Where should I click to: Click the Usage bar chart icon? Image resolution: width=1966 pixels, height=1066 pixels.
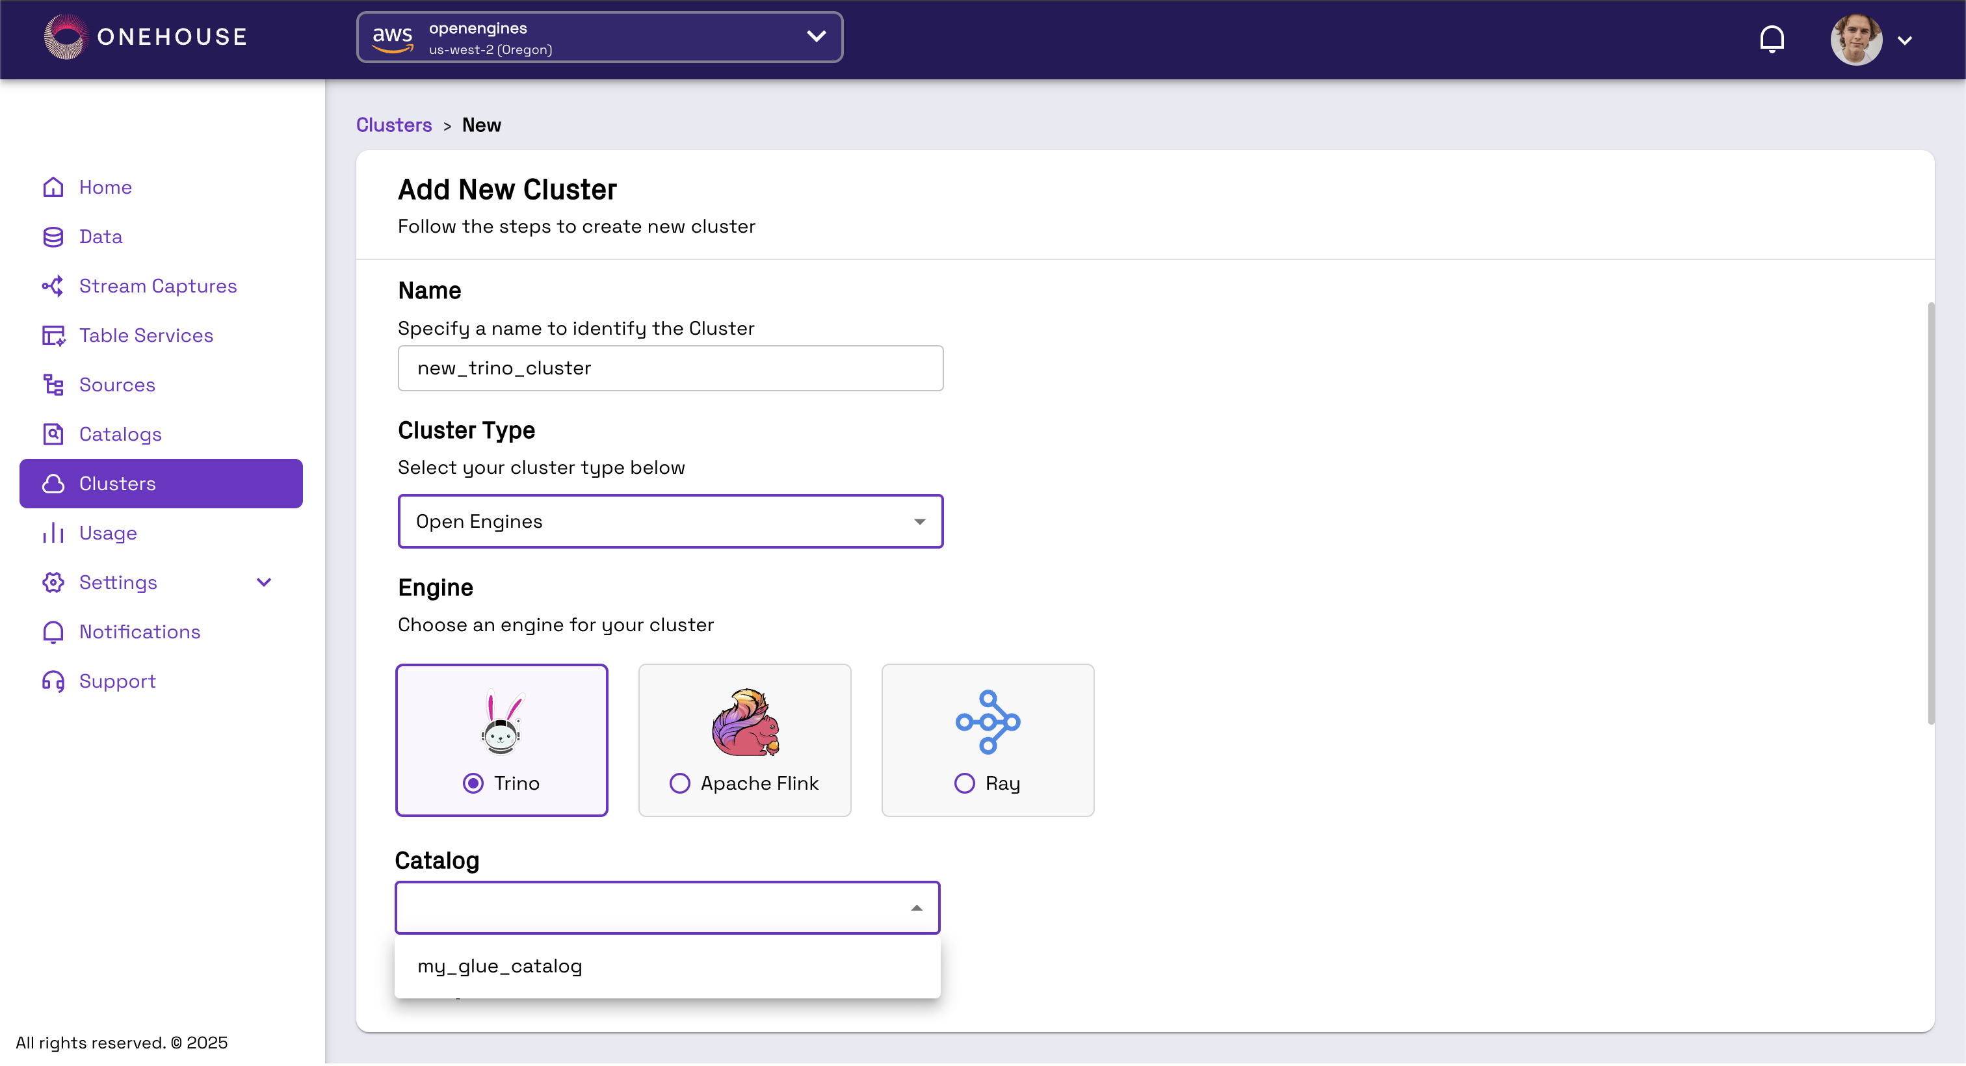coord(53,532)
